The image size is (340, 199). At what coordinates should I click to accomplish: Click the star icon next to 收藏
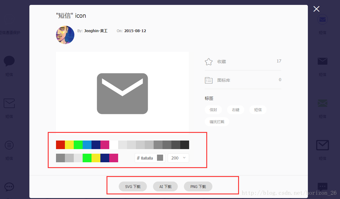(x=209, y=62)
